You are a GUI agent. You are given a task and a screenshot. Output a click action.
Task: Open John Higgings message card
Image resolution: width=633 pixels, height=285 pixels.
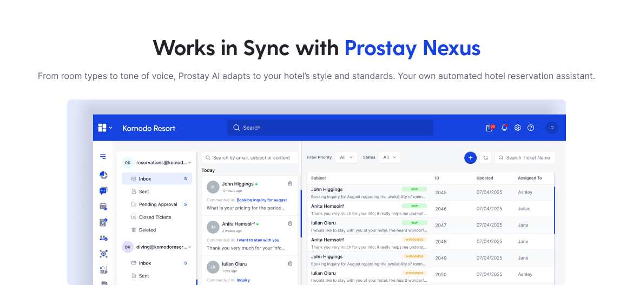(x=249, y=195)
